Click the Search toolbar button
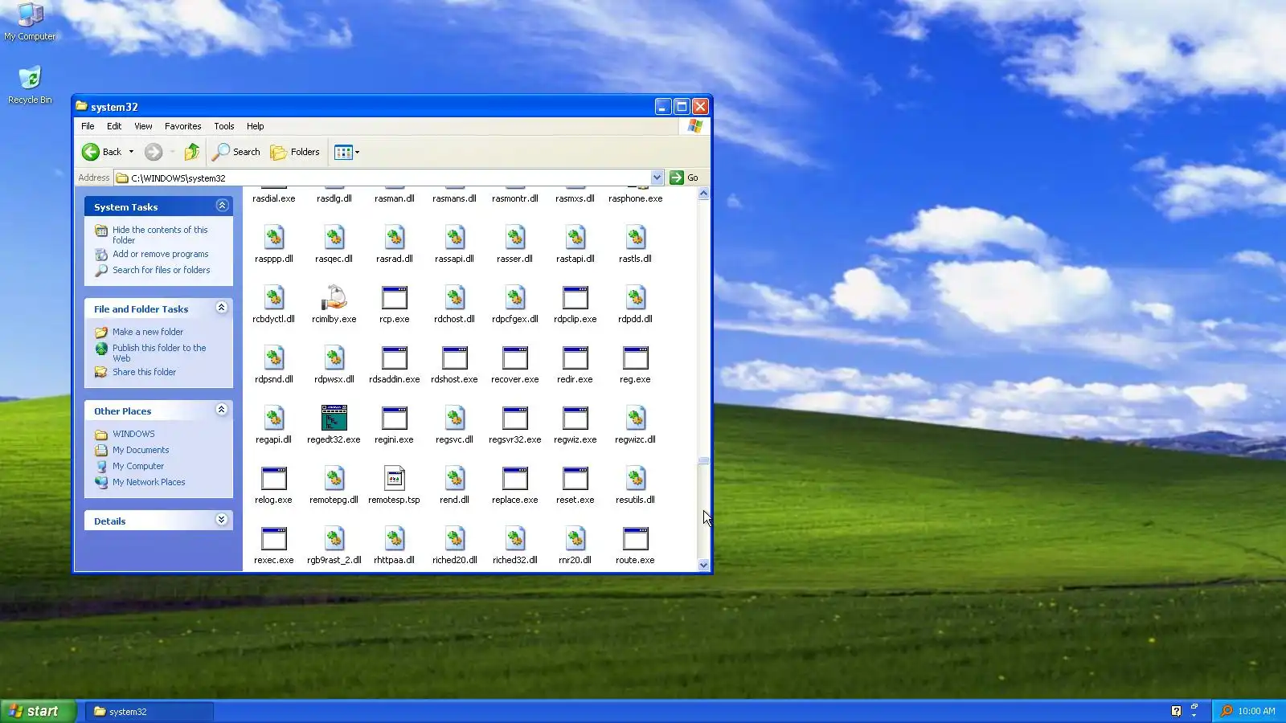The height and width of the screenshot is (723, 1286). [x=236, y=152]
